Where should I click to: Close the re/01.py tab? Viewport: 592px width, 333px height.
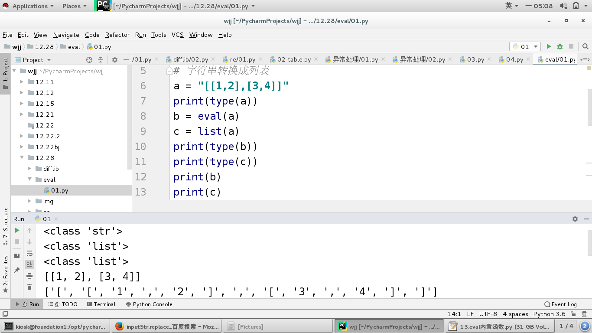tap(260, 59)
